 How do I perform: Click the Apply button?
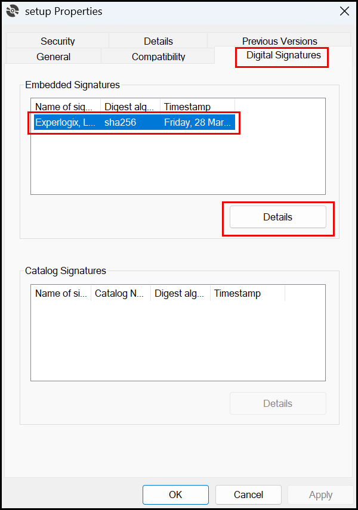[320, 495]
